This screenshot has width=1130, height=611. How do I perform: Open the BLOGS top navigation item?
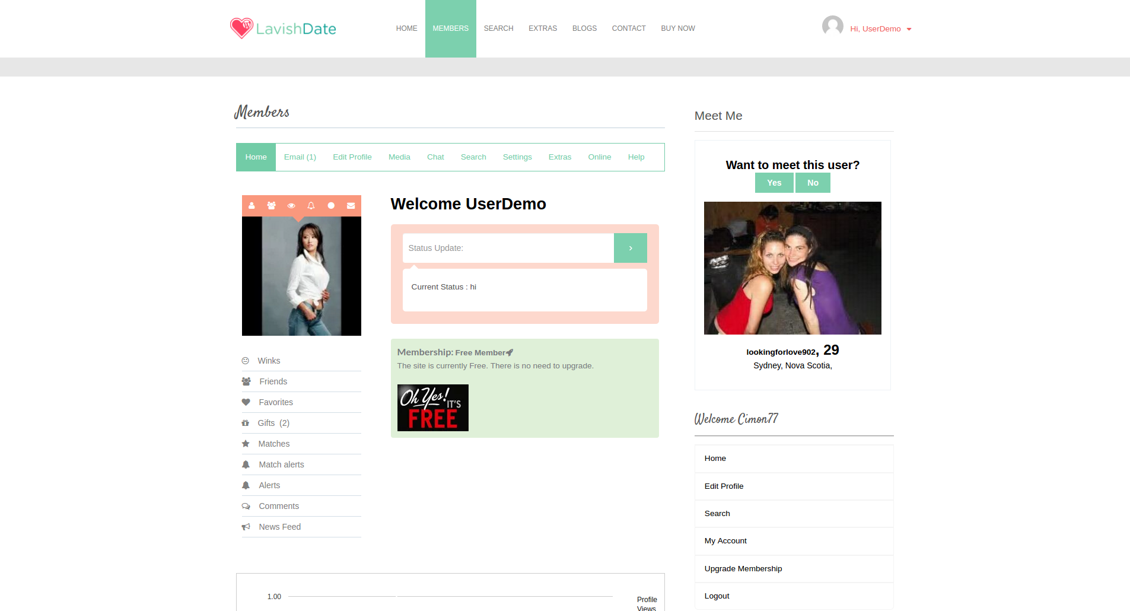pyautogui.click(x=584, y=28)
